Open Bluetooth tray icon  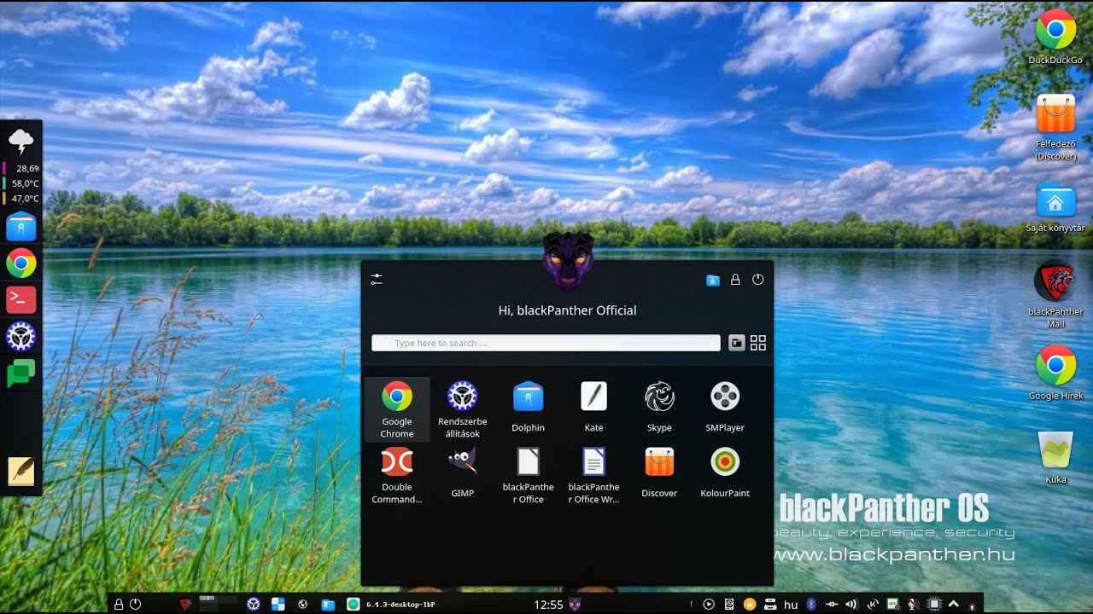point(810,605)
